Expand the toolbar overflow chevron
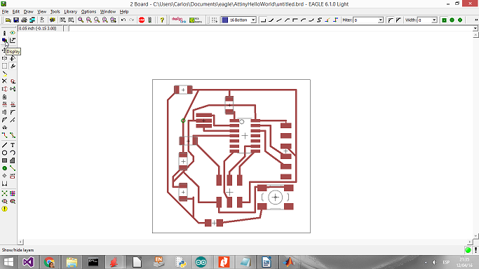Viewport: 479px width, 269px height. (476, 20)
